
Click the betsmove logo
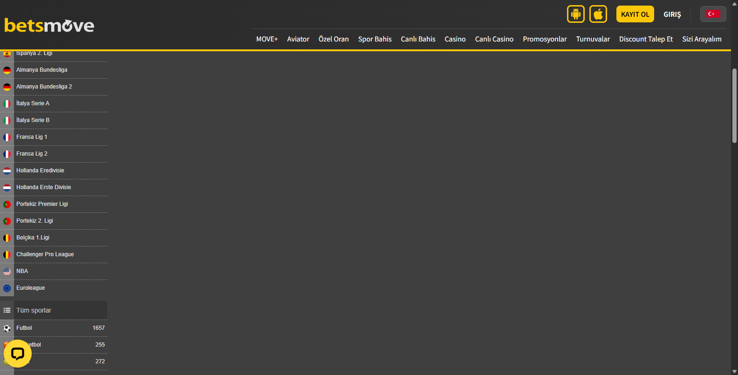pyautogui.click(x=49, y=25)
